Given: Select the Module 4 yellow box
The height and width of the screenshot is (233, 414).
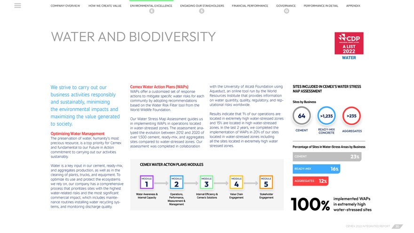Looking at the screenshot, I should point(236,182).
